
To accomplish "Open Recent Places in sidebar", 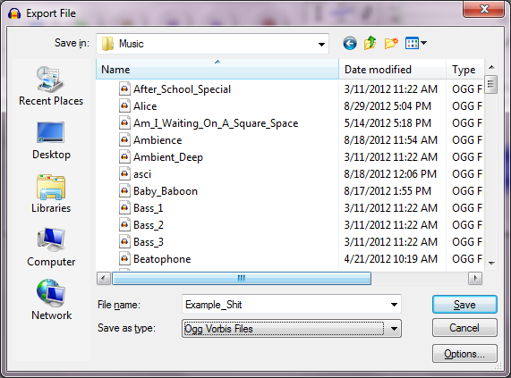I will pyautogui.click(x=51, y=86).
